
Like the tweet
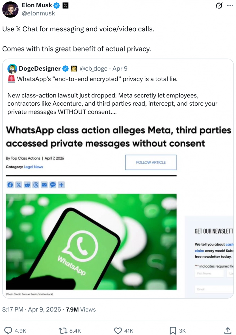click(x=118, y=330)
